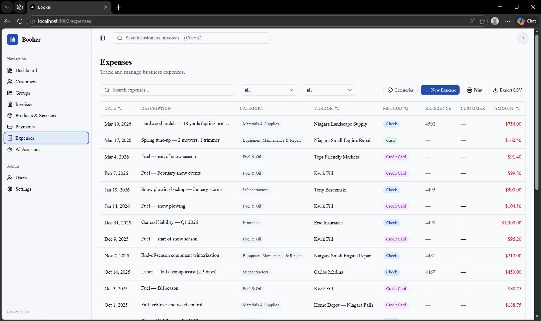Select Products & Services in the sidebar
Viewport: 541px width, 321px height.
point(36,115)
